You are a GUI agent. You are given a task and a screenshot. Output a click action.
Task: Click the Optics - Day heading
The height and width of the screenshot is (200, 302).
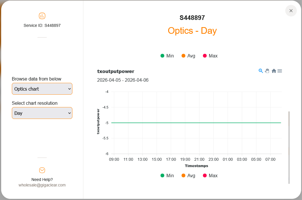[192, 31]
